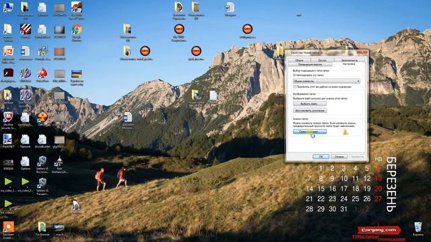Click the Сменить значок button
This screenshot has height=242, width=431.
click(310, 132)
